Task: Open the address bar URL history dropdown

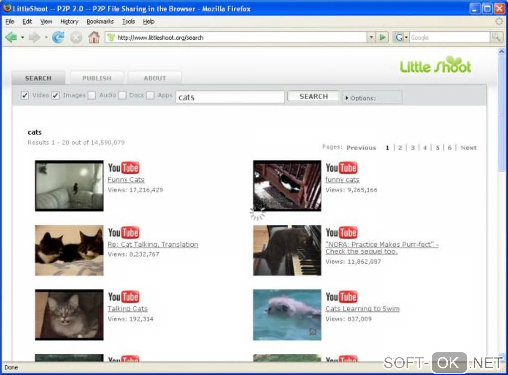Action: tap(371, 37)
